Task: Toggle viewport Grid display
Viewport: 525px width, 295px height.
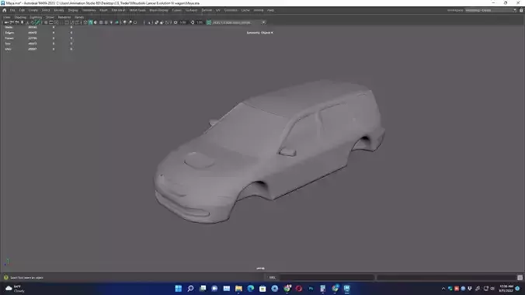Action: pyautogui.click(x=46, y=23)
